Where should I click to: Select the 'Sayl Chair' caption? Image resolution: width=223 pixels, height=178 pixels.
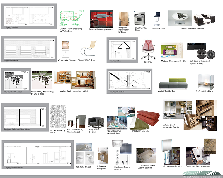[148, 62]
